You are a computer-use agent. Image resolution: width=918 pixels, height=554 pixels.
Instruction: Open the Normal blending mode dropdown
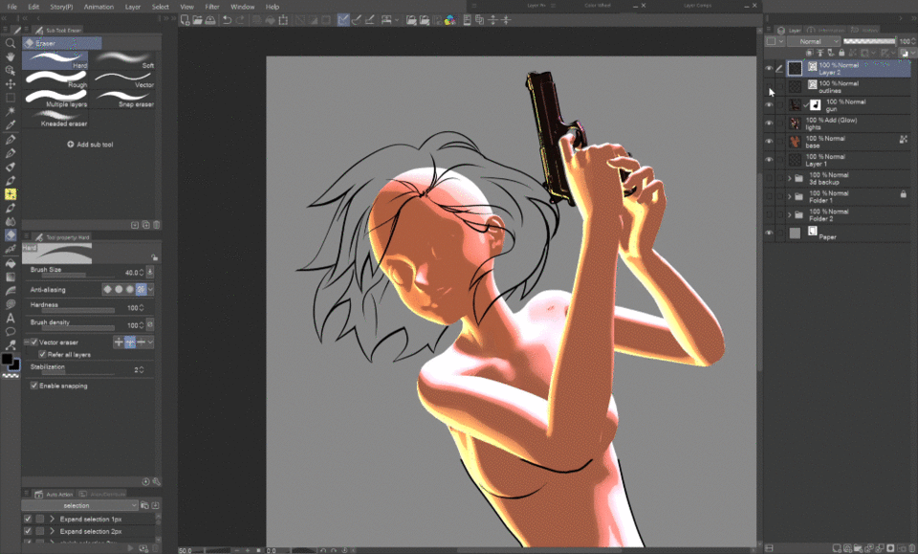point(815,41)
